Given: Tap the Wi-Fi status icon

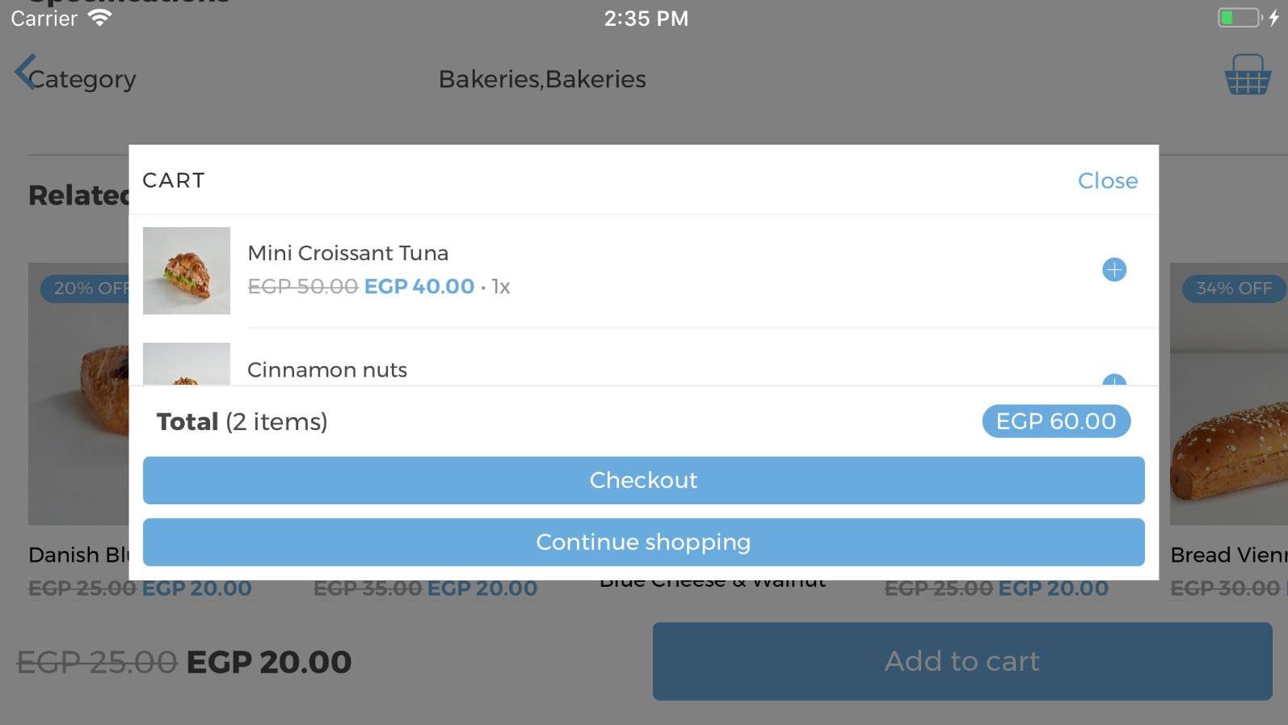Looking at the screenshot, I should tap(99, 18).
